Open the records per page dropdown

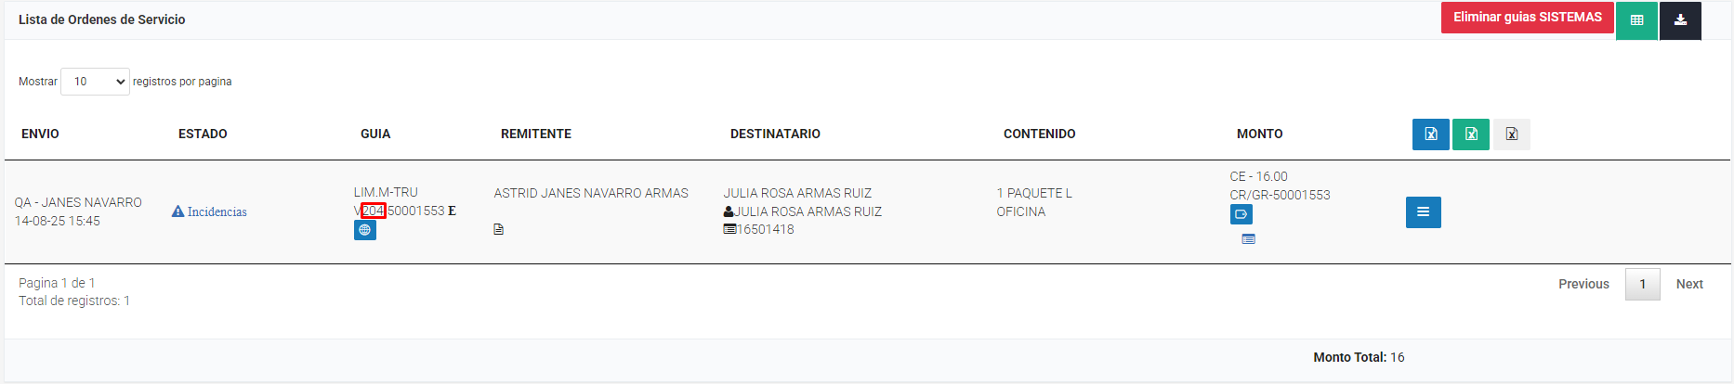[95, 82]
